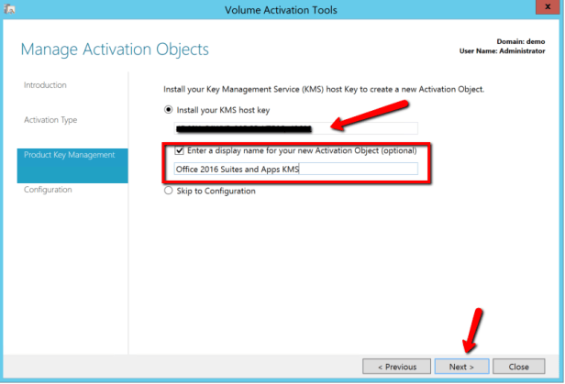Viewport: 565px width, 384px height.
Task: Click the Skip to Configuration label text
Action: (x=216, y=192)
